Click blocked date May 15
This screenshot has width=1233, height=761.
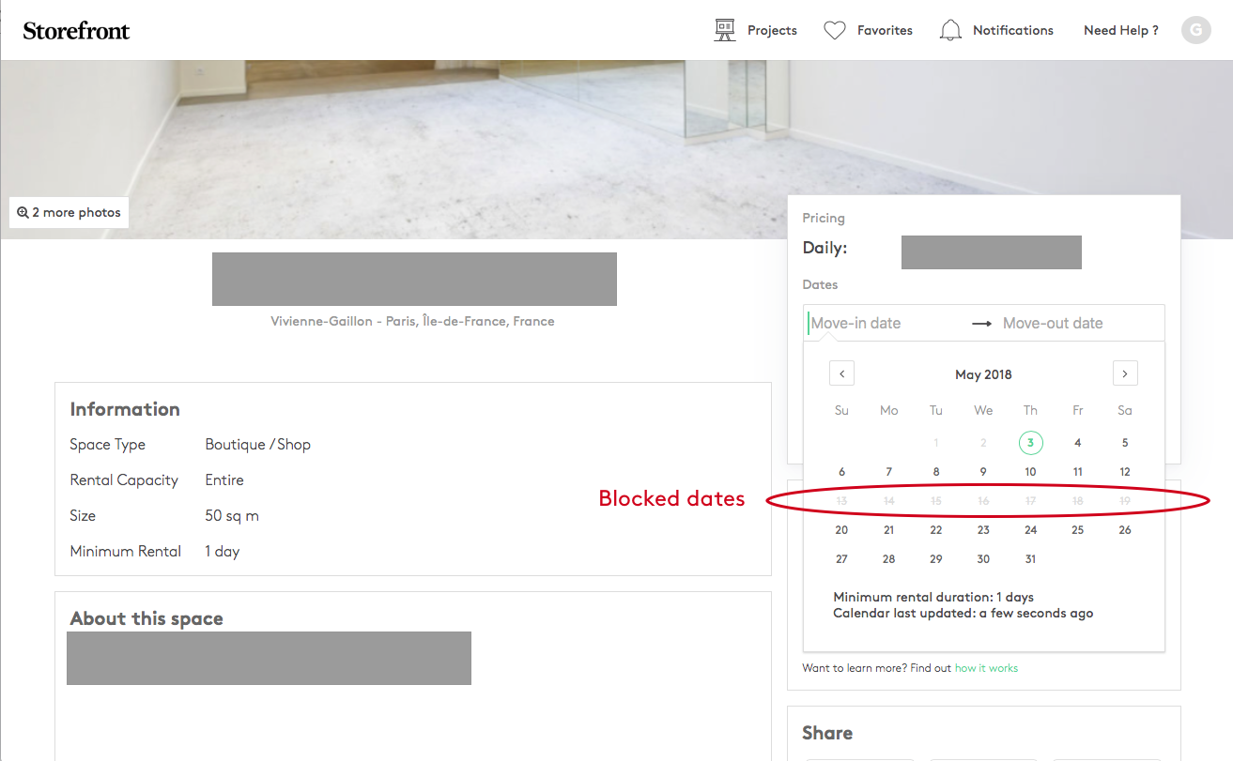click(x=935, y=501)
